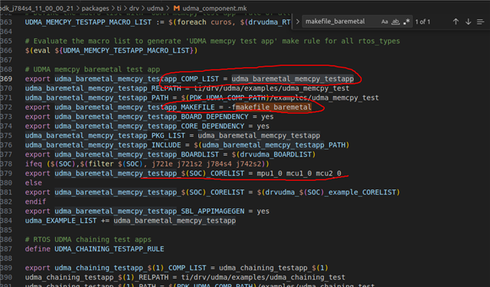Click 'else' keyword on line 380
The image size is (490, 287).
[x=34, y=182]
